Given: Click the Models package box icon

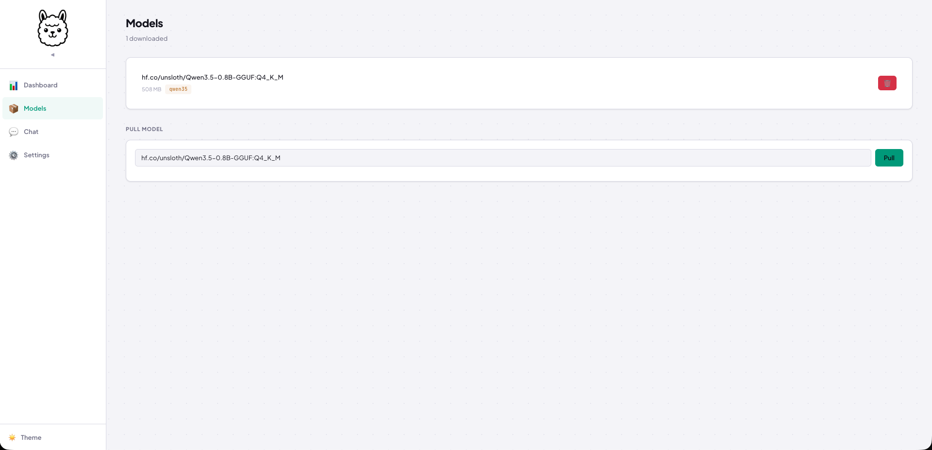Looking at the screenshot, I should click(x=14, y=109).
